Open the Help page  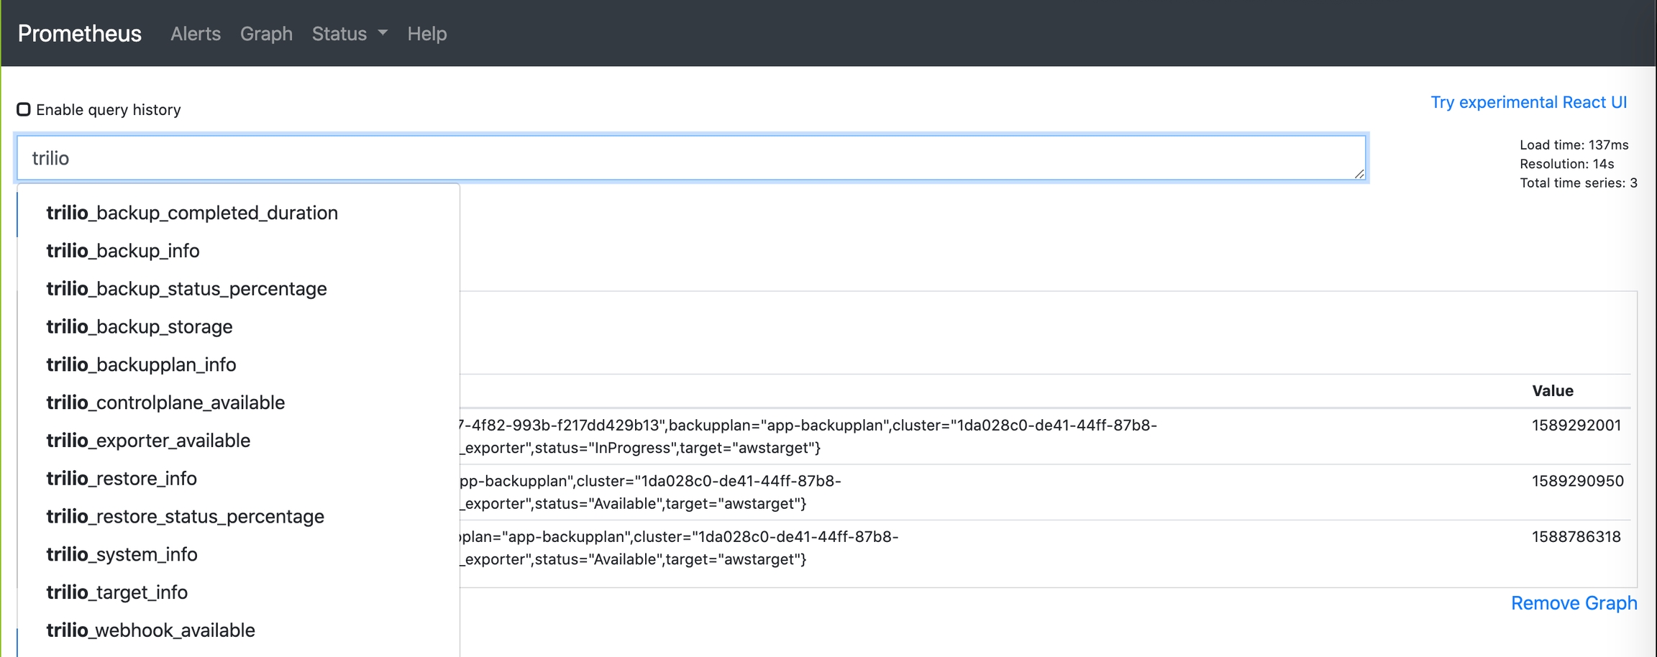point(426,34)
